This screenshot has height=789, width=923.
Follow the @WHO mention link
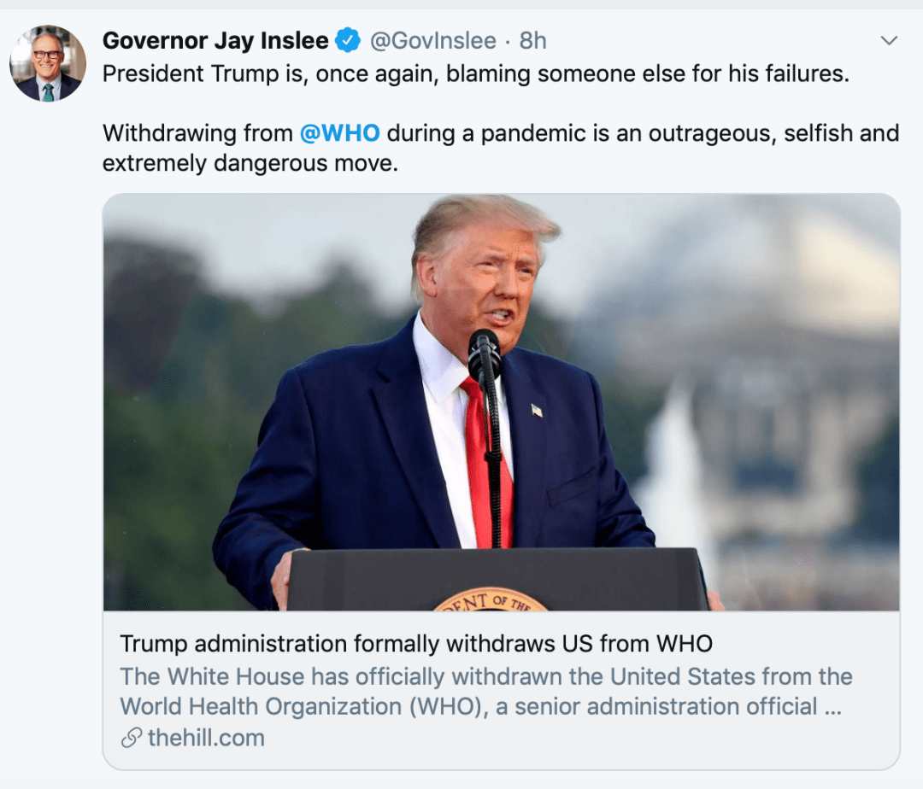point(339,133)
